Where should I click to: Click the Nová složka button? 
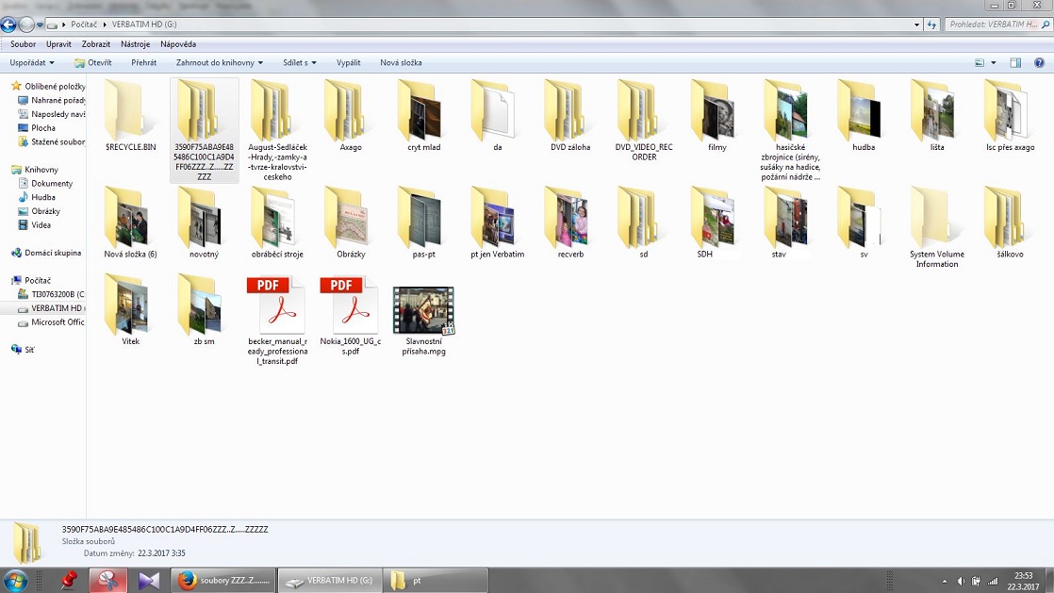click(401, 63)
